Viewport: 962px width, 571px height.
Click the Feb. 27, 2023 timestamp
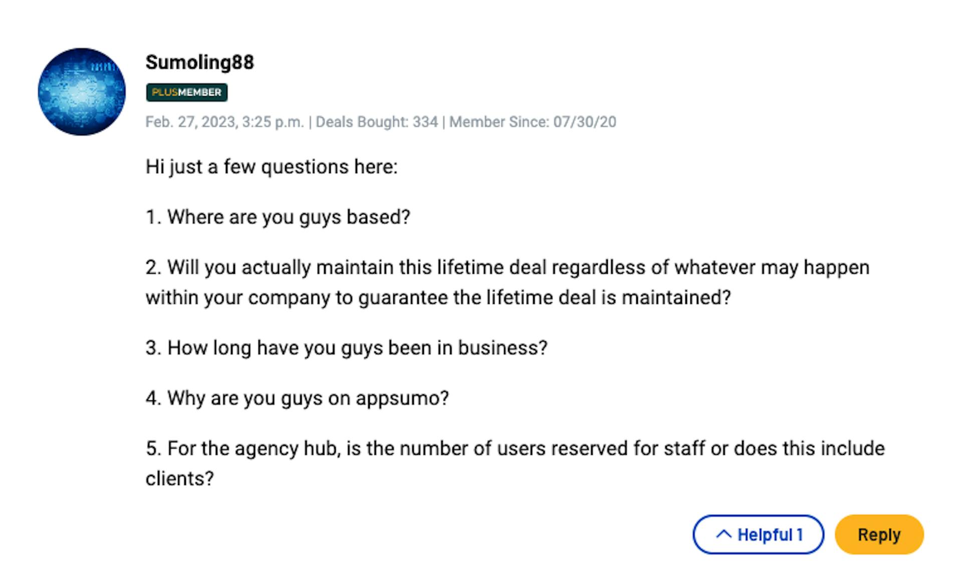(x=224, y=122)
